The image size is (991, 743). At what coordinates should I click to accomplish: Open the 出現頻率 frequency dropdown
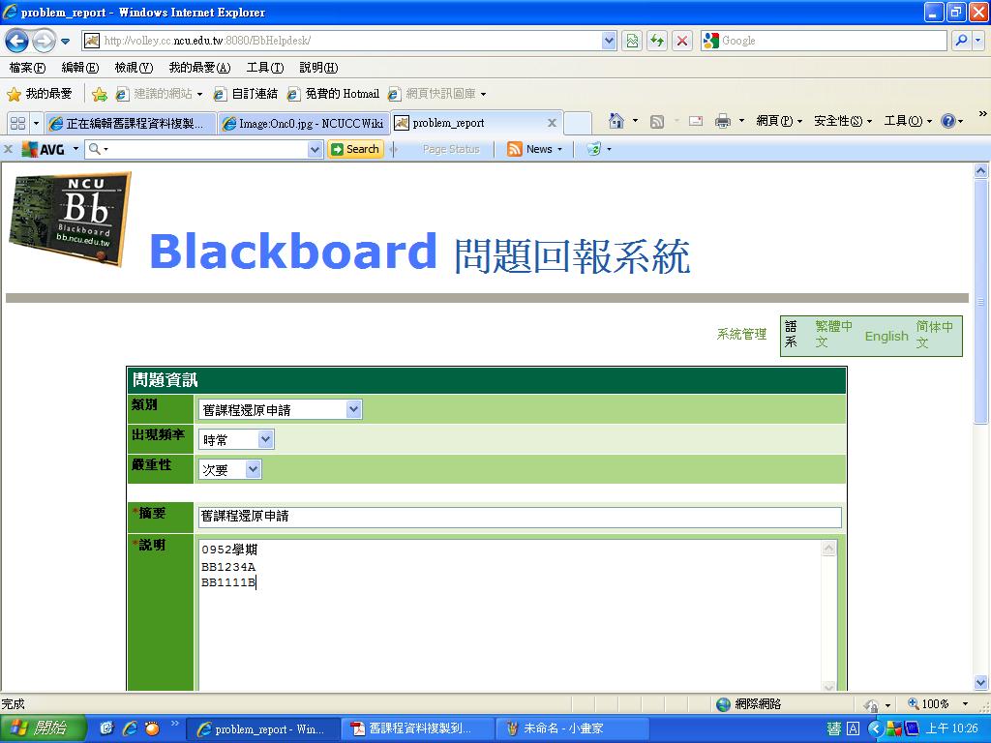click(x=236, y=439)
